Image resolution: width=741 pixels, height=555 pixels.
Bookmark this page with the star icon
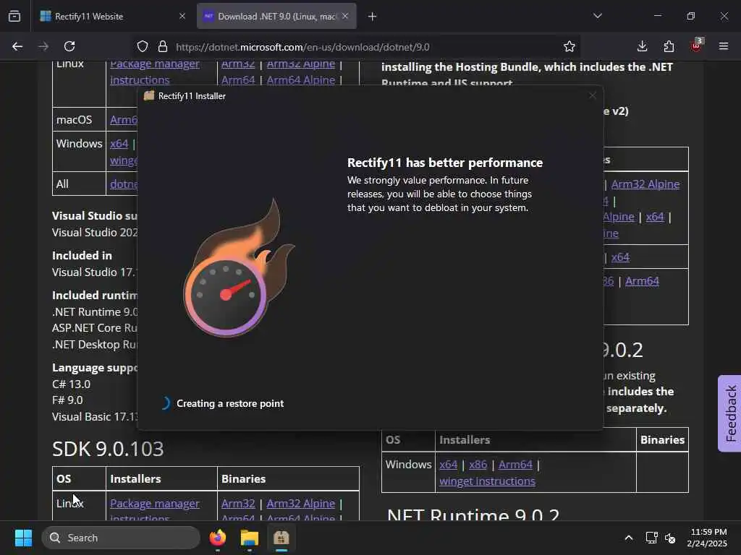[x=569, y=47]
